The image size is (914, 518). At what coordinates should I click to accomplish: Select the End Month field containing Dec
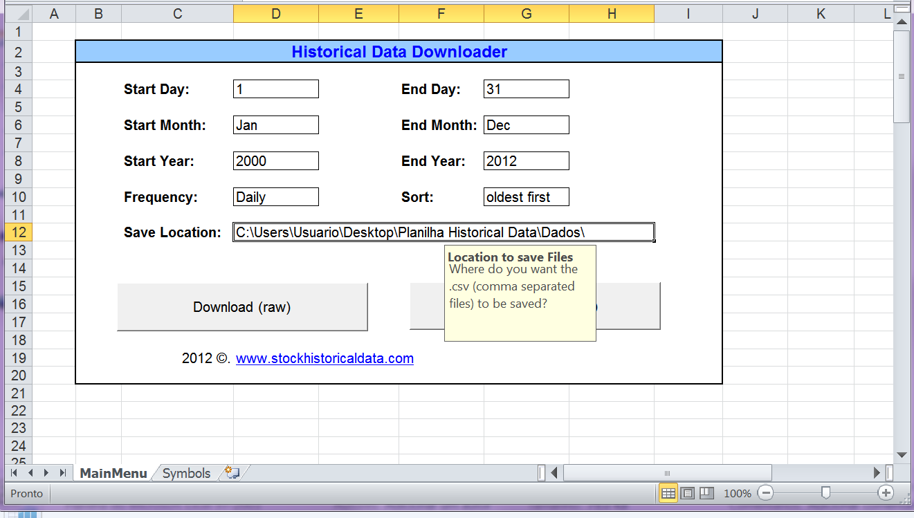pos(527,124)
